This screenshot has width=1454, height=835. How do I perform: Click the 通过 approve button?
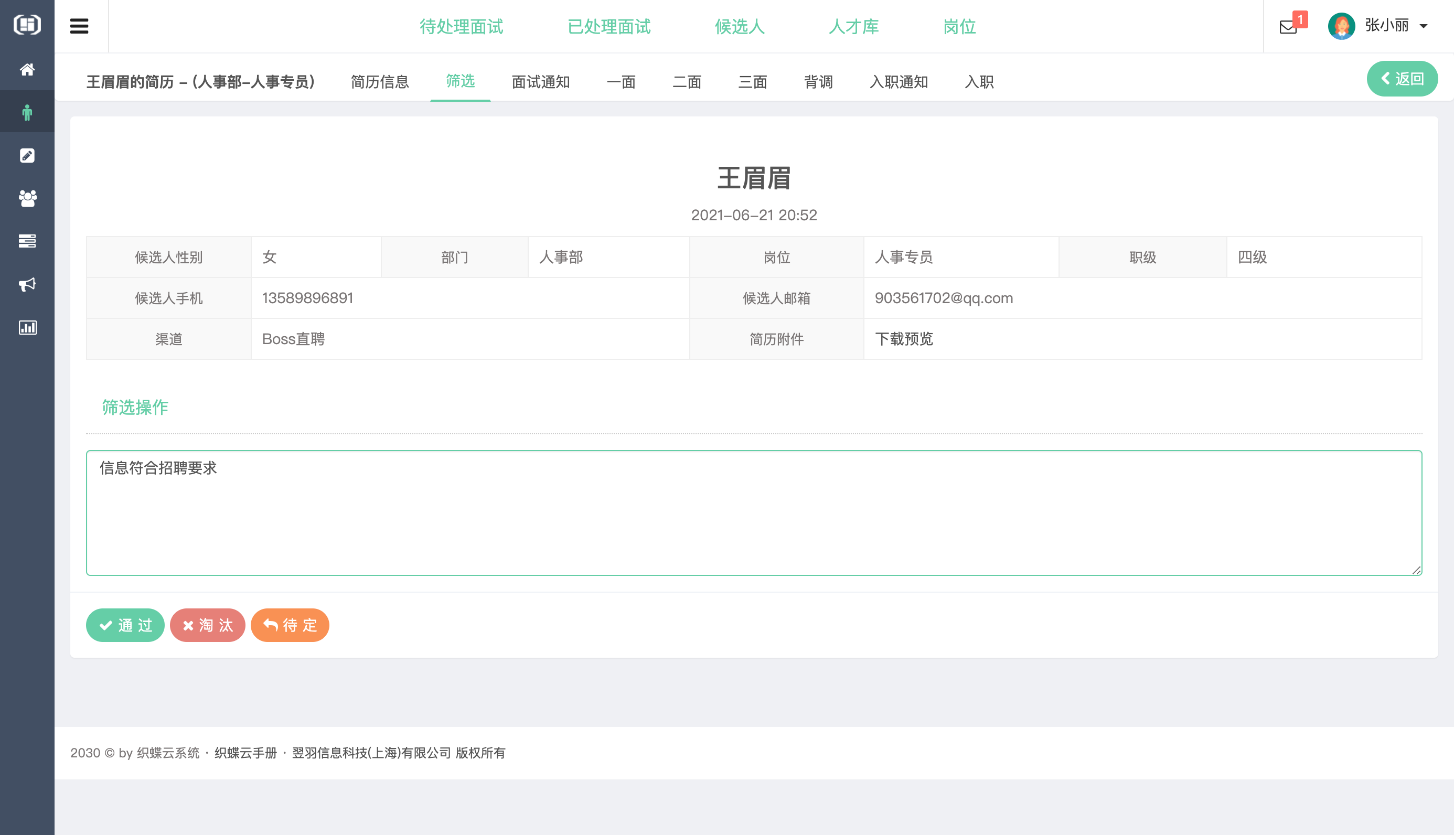coord(125,625)
